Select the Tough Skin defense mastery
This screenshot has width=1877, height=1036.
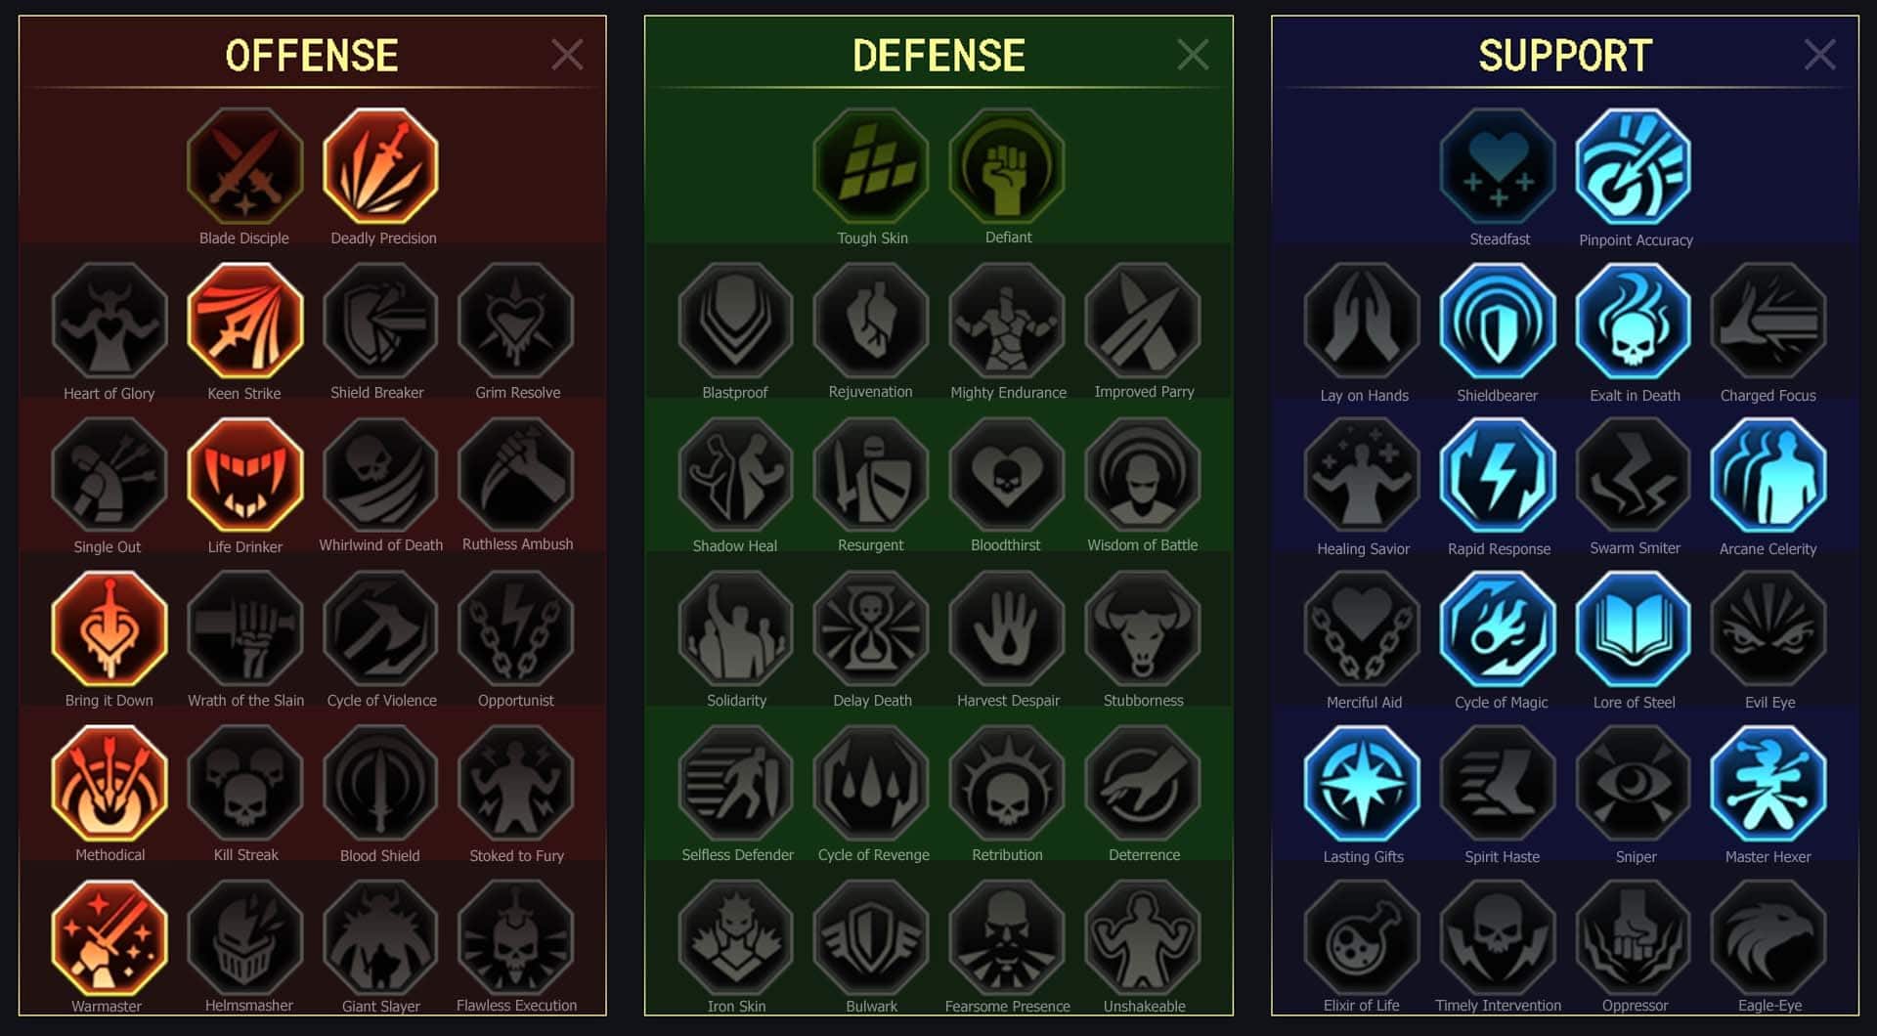point(871,166)
